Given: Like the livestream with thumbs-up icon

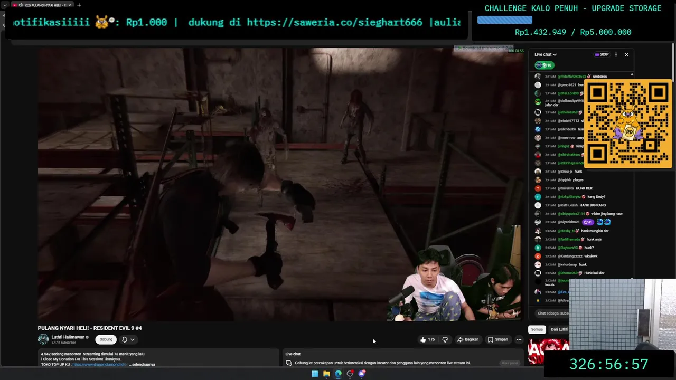Looking at the screenshot, I should (427, 340).
